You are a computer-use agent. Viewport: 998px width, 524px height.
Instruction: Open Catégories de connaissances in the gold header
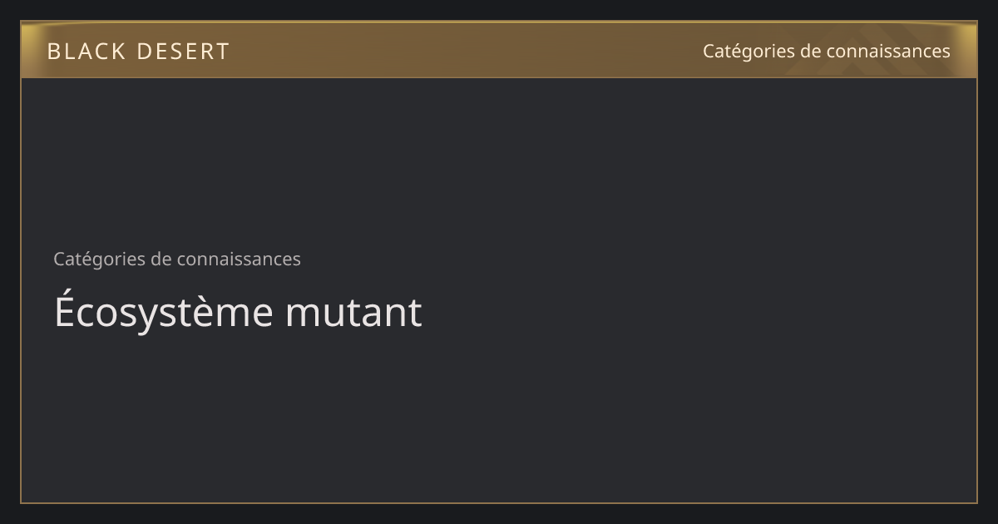pos(826,52)
